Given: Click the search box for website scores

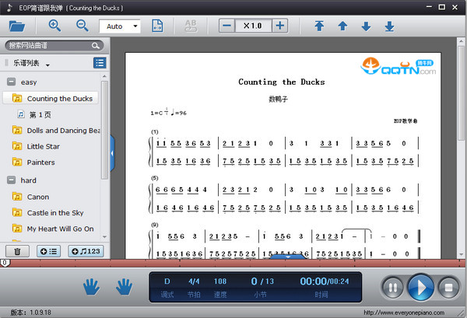Looking at the screenshot, I should pyautogui.click(x=51, y=46).
